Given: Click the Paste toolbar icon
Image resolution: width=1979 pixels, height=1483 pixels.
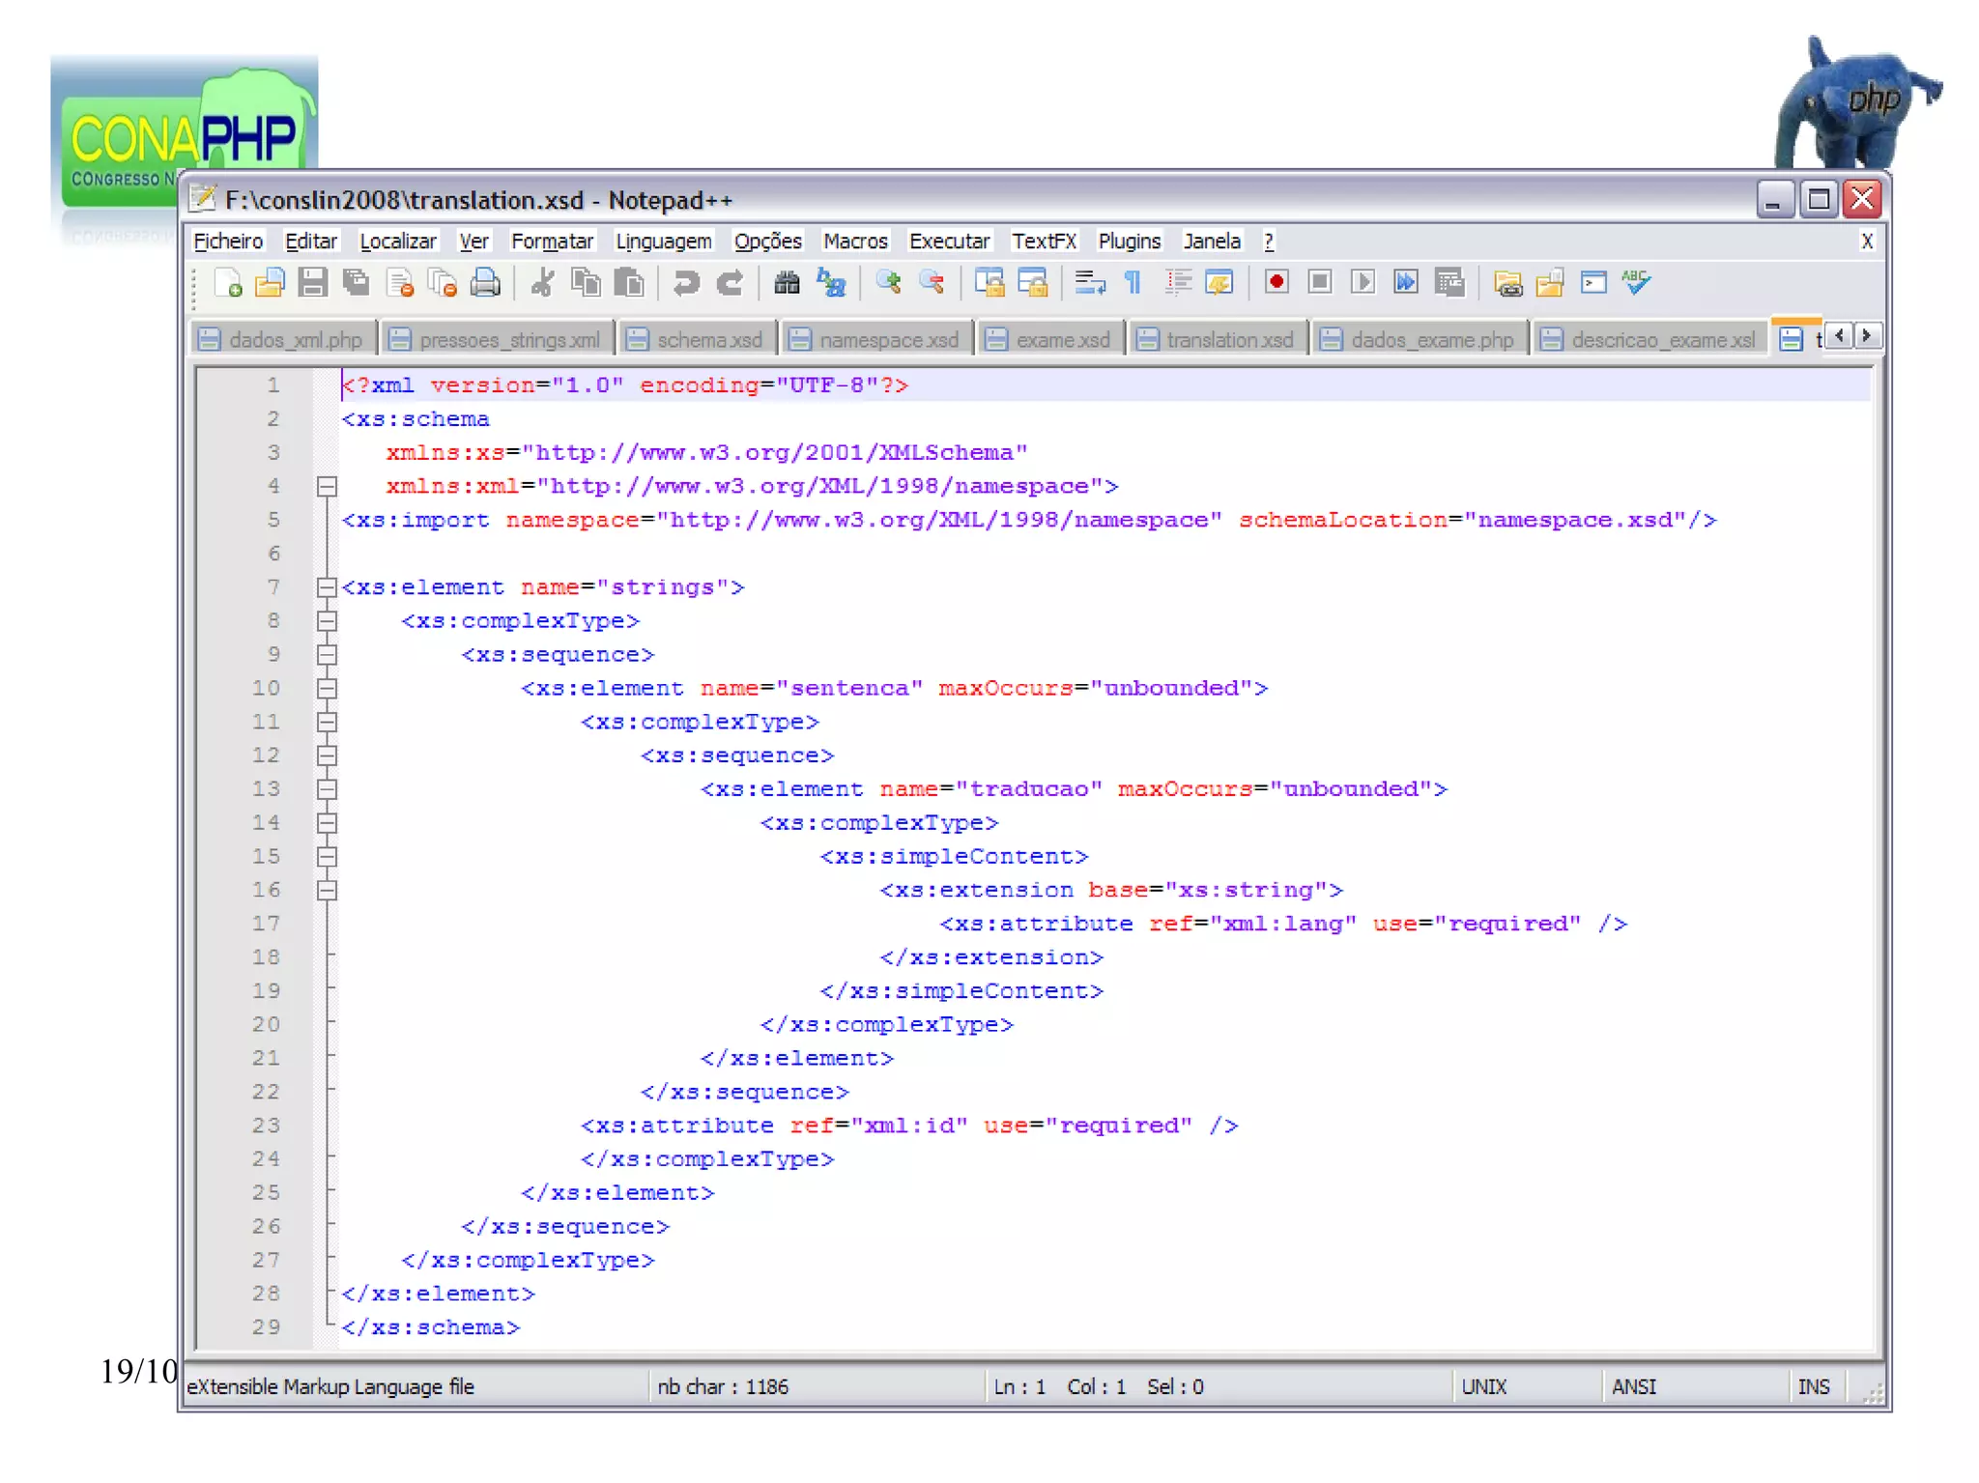Looking at the screenshot, I should (x=628, y=283).
